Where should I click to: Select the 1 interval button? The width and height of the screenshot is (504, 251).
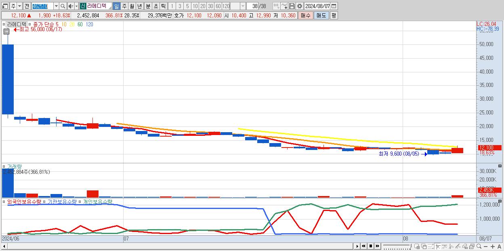pos(172,6)
